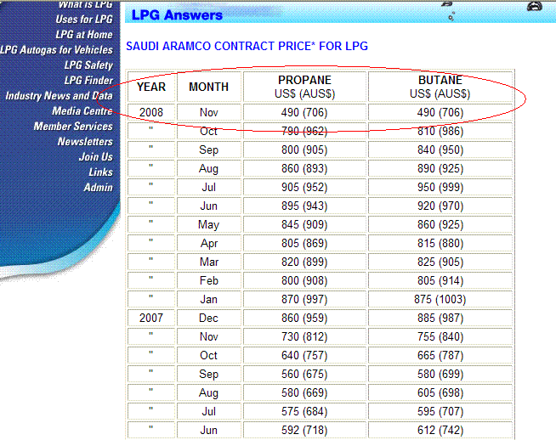The height and width of the screenshot is (440, 556).
Task: Open LPG Autogas for Vehicles
Action: 56,50
